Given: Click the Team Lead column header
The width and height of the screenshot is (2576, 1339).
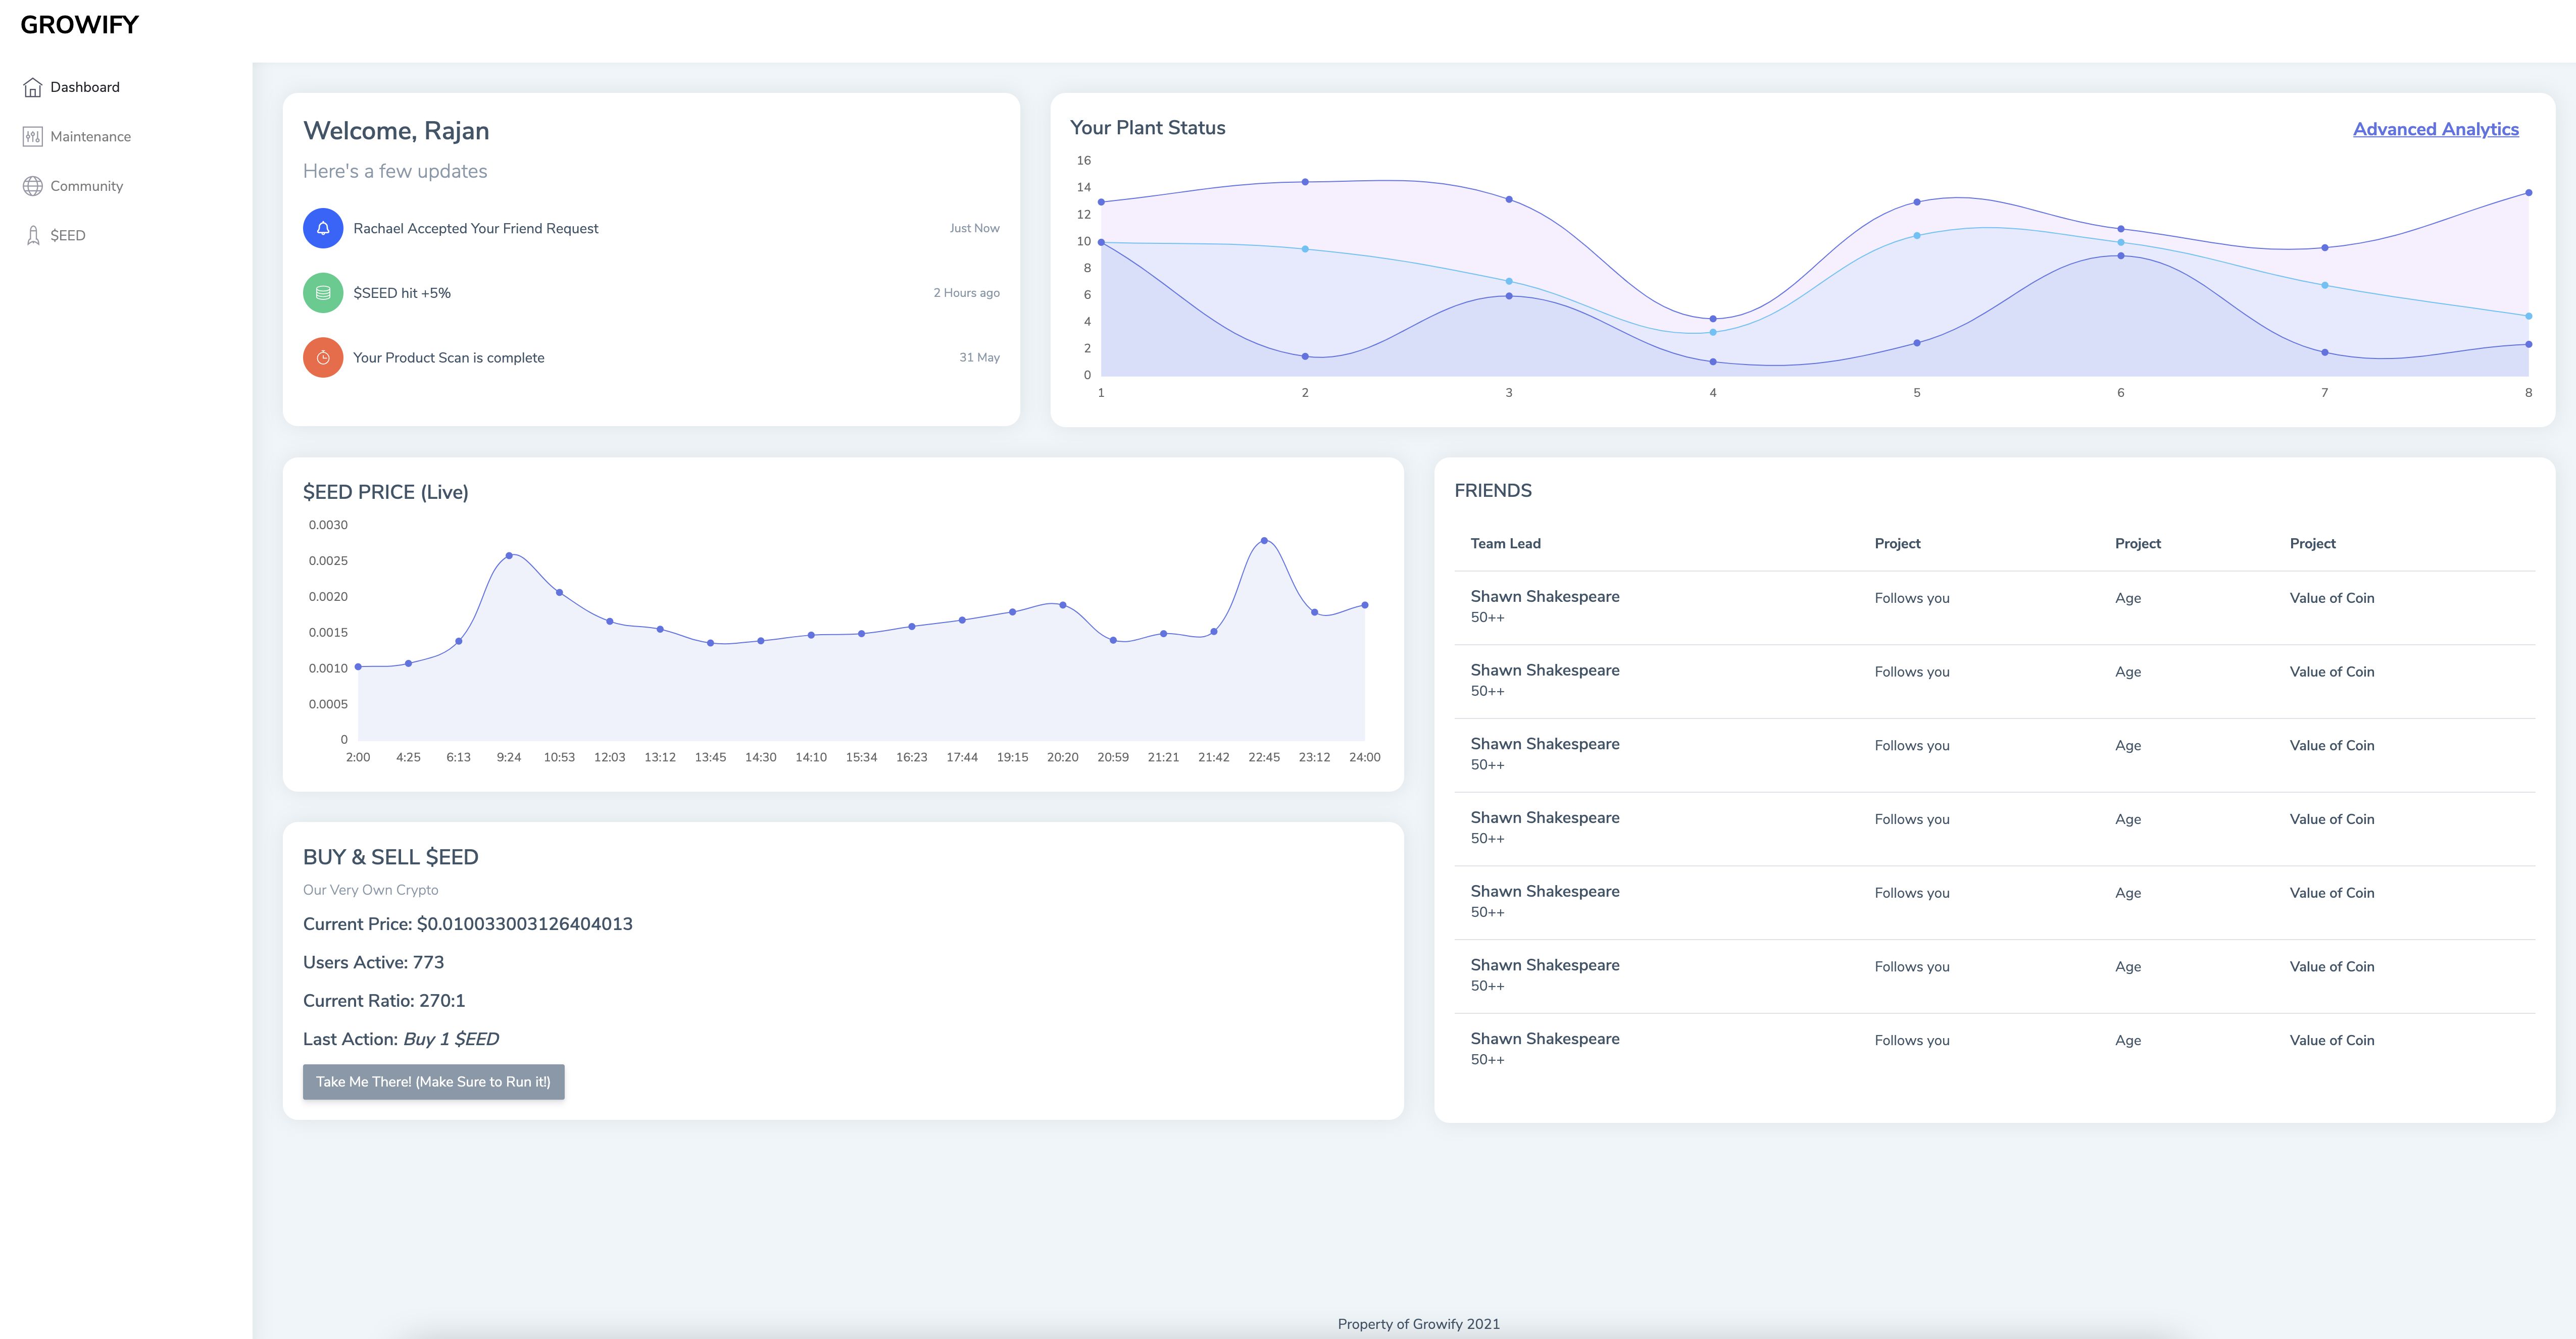Looking at the screenshot, I should click(x=1505, y=544).
